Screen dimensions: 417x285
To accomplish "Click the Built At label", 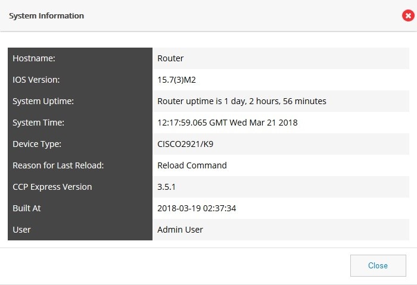I will pyautogui.click(x=27, y=208).
